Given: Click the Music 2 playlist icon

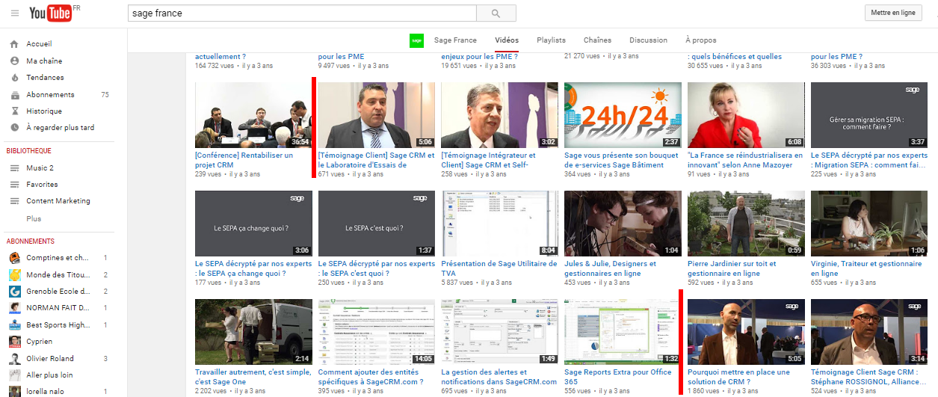Looking at the screenshot, I should pyautogui.click(x=14, y=168).
